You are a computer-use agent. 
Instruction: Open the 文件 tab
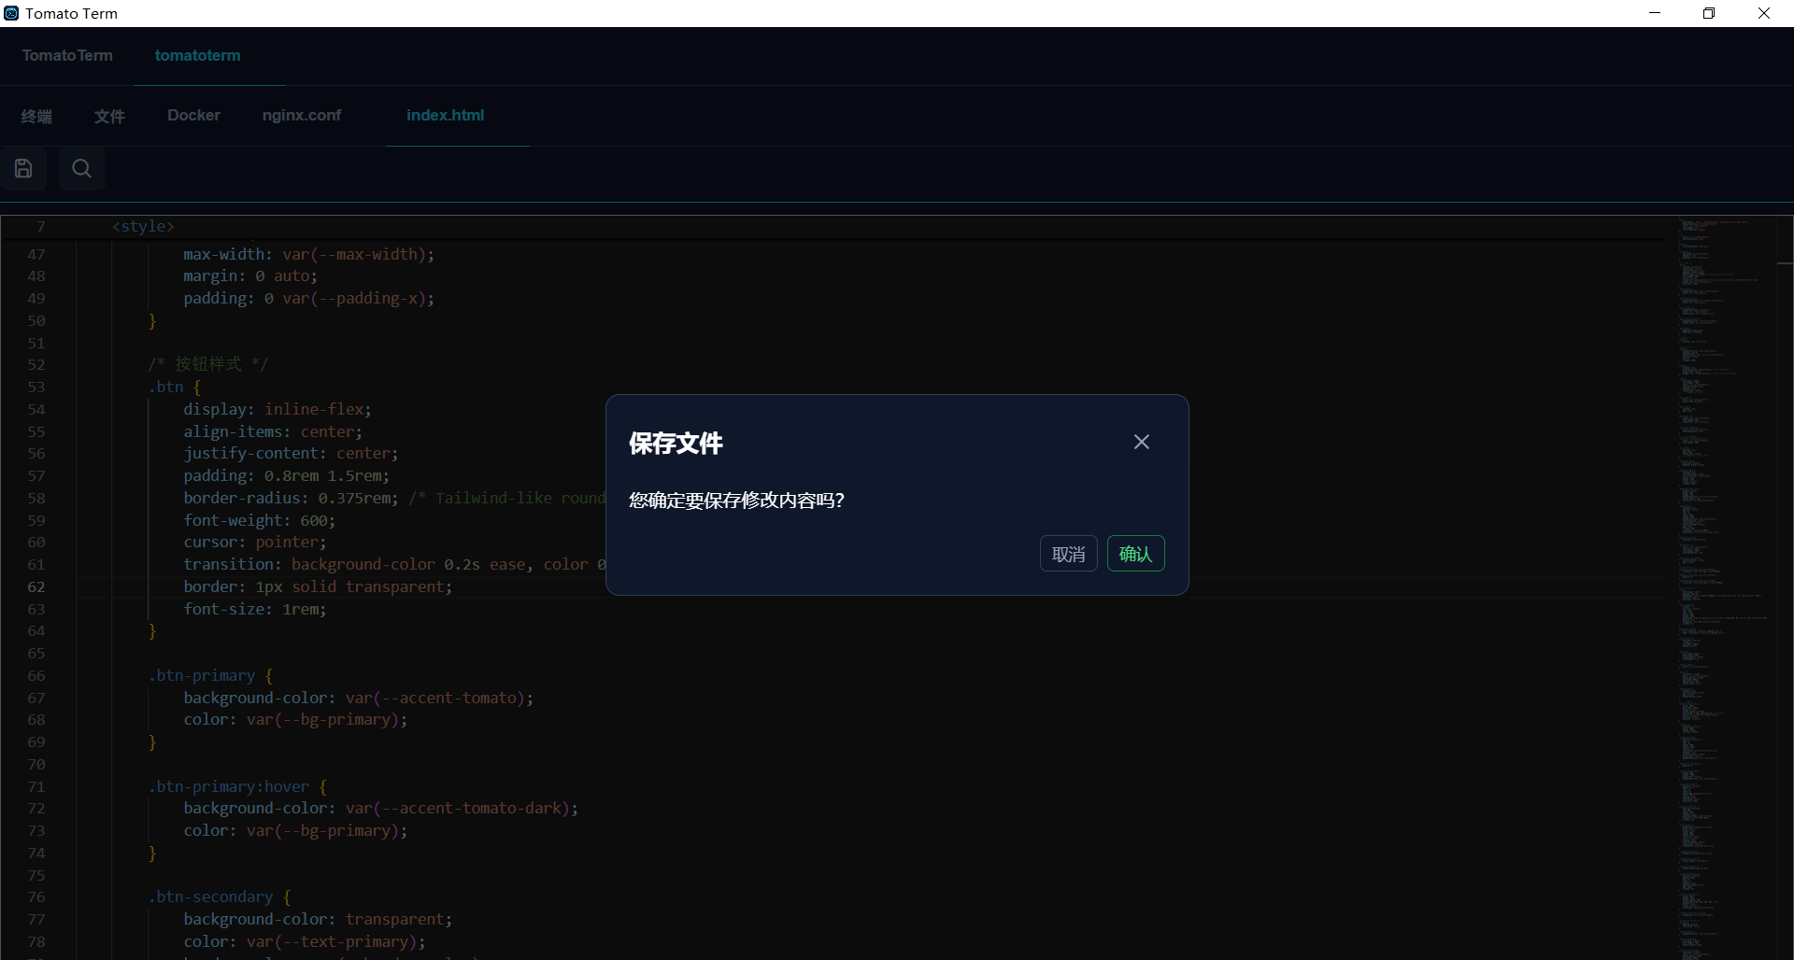coord(109,116)
